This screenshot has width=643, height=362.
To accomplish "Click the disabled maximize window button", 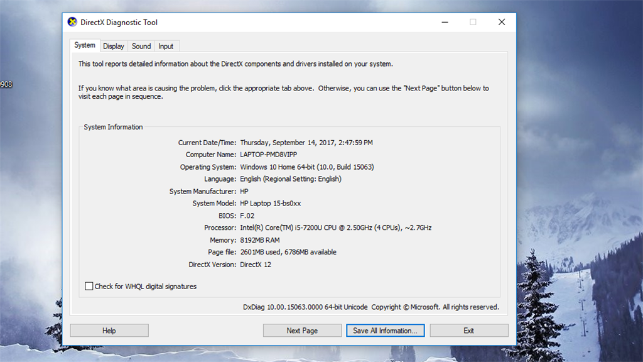I will (x=473, y=22).
